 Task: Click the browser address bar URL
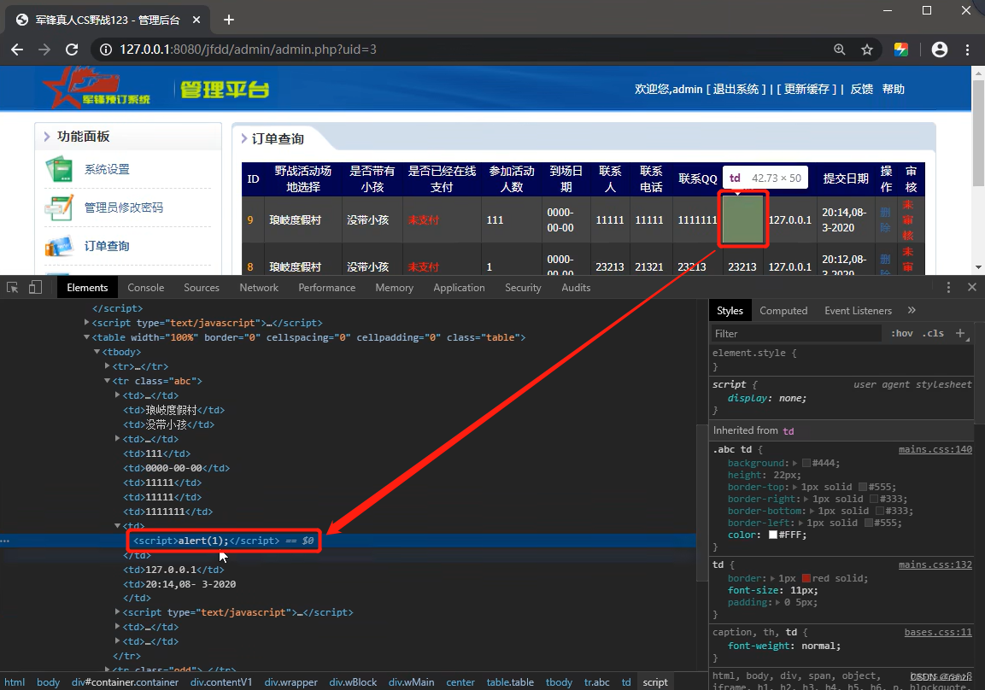coord(248,50)
